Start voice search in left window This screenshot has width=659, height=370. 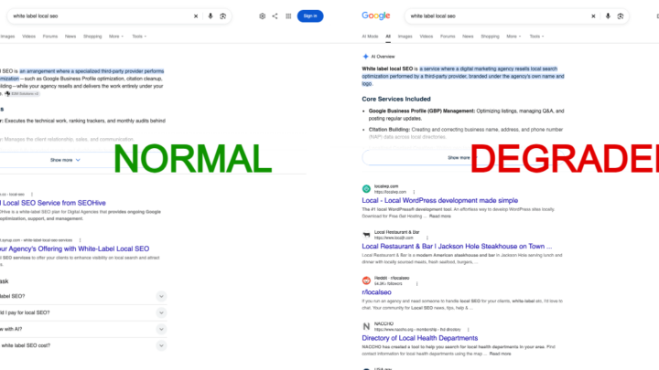[211, 16]
